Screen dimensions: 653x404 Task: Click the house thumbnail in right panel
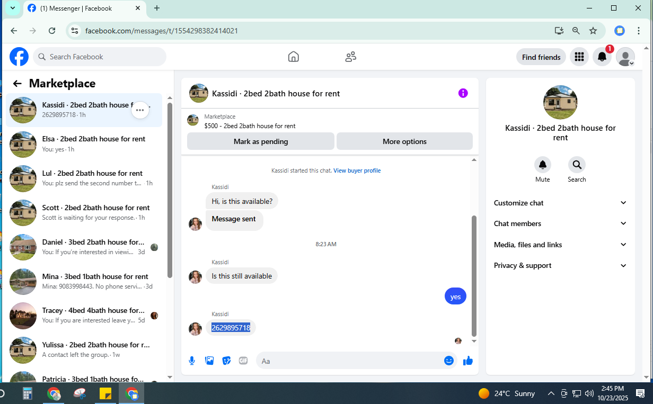(560, 102)
